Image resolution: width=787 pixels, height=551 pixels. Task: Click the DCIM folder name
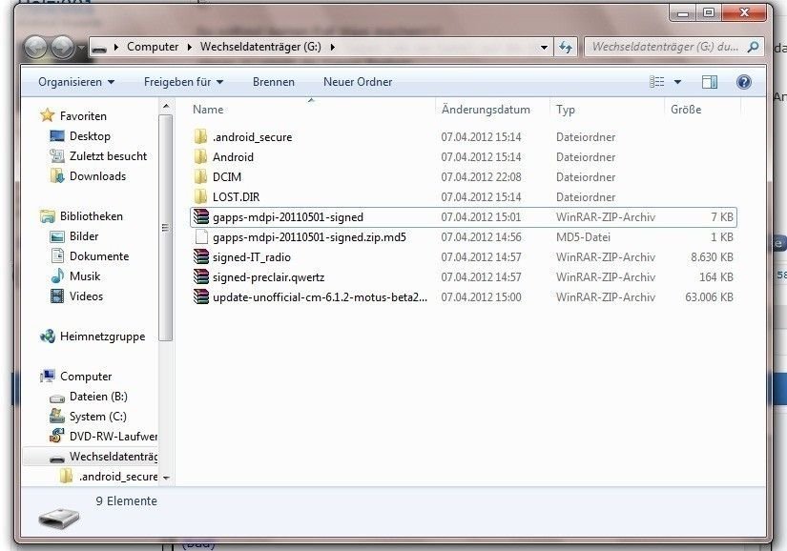(227, 177)
